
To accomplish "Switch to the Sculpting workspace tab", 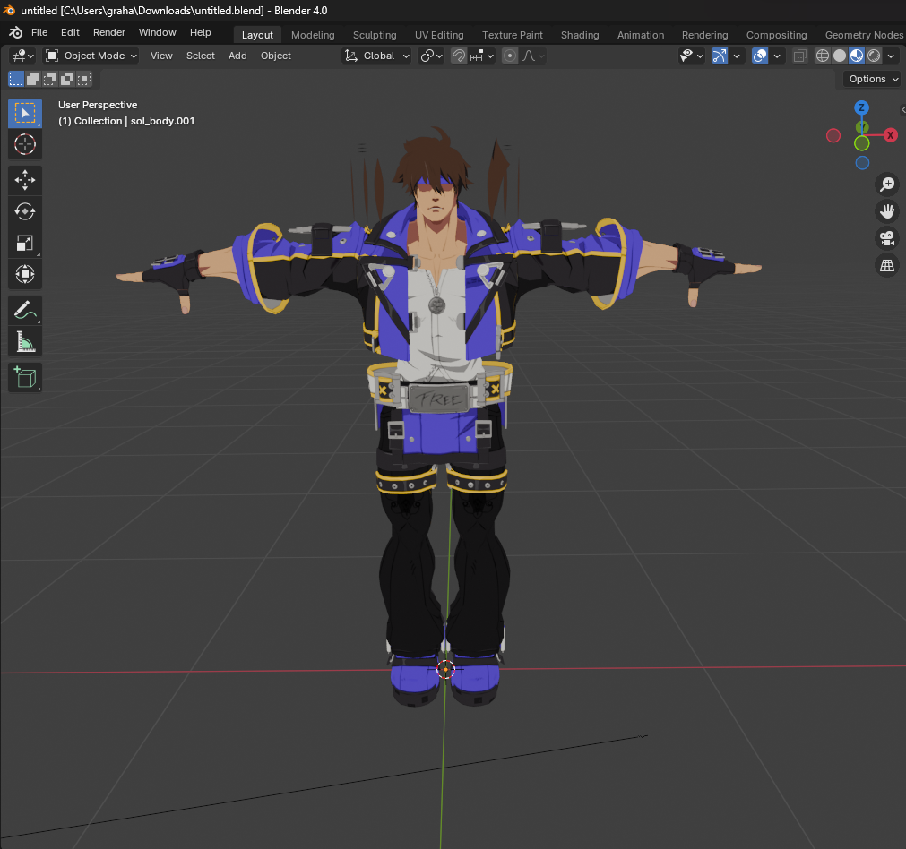I will [x=375, y=35].
